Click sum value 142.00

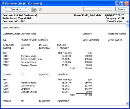coord(88,89)
